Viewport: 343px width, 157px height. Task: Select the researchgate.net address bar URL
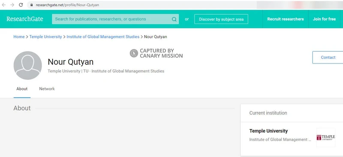(67, 5)
